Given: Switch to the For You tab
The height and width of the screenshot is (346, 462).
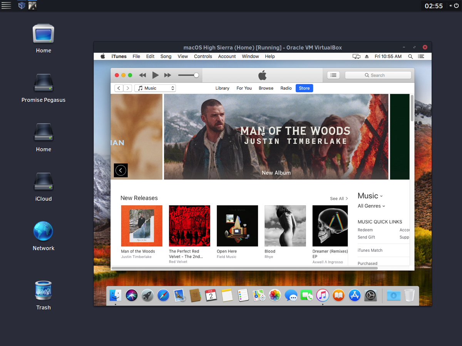Looking at the screenshot, I should click(x=244, y=88).
